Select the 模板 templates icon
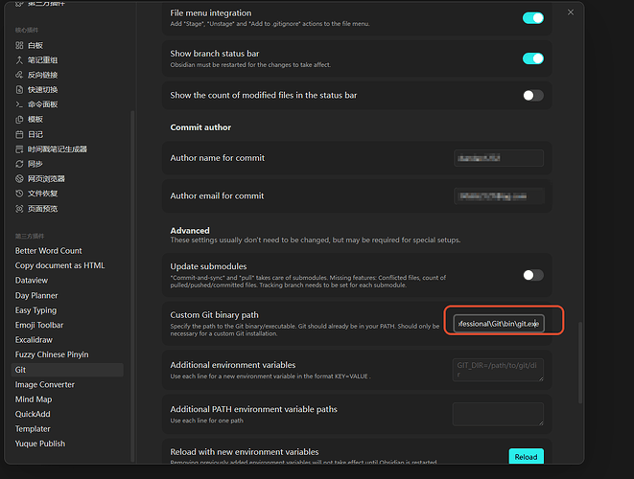Screen dimensions: 634x479 (x=19, y=119)
